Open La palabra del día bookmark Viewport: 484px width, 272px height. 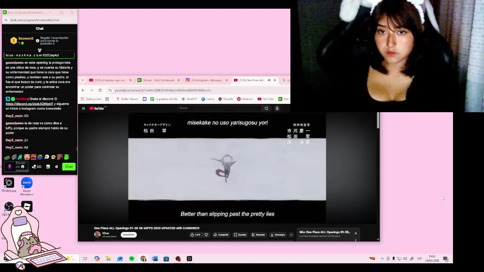tap(164, 99)
